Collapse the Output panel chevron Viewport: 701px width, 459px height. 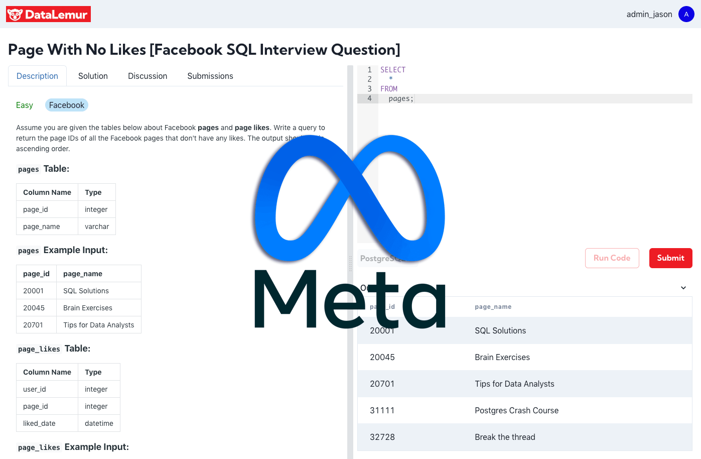pos(683,288)
